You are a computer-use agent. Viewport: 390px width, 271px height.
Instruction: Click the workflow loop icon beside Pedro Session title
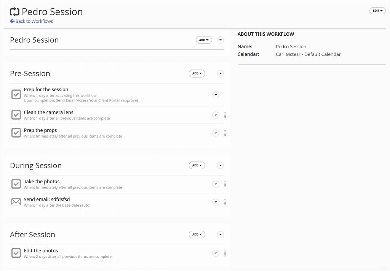click(14, 11)
